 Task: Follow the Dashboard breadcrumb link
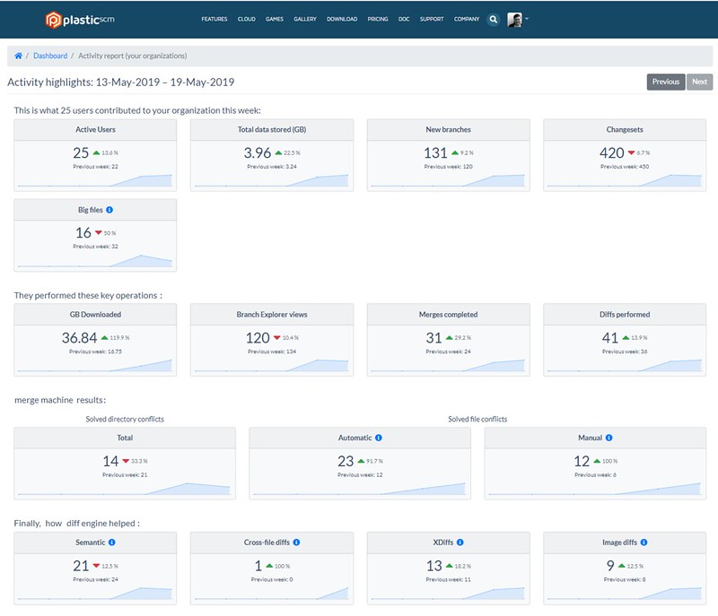tap(50, 56)
